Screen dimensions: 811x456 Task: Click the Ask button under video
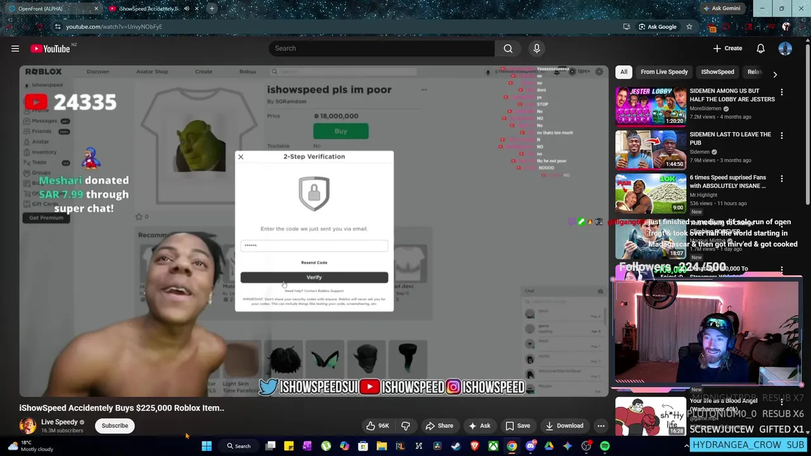coord(479,426)
